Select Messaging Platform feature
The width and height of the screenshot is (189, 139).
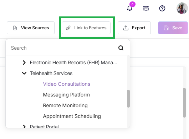(66, 95)
